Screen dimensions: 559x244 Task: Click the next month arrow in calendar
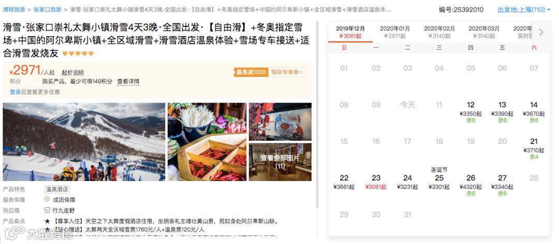[x=541, y=32]
